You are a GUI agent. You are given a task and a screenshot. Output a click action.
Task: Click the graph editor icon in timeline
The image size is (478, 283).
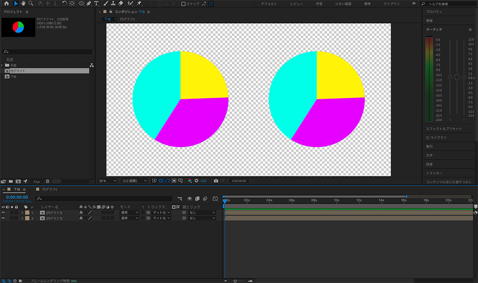point(215,199)
